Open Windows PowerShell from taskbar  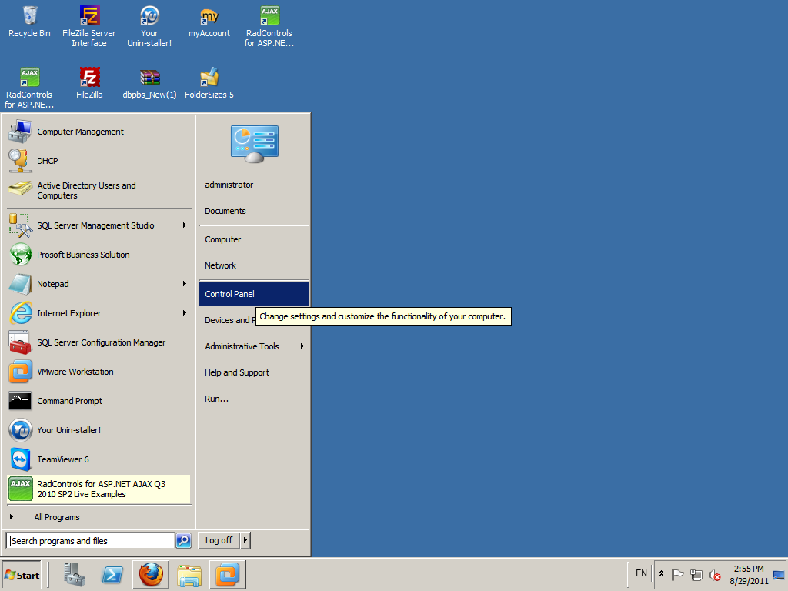pyautogui.click(x=112, y=575)
